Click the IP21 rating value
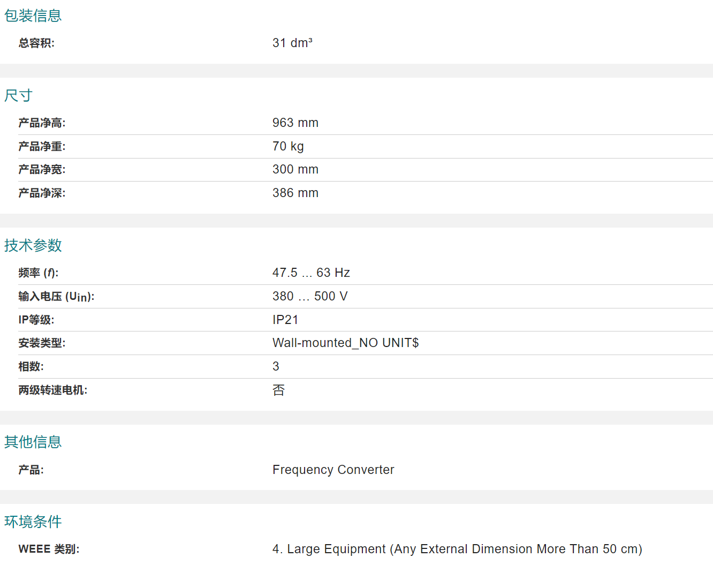This screenshot has height=565, width=713. (x=285, y=320)
